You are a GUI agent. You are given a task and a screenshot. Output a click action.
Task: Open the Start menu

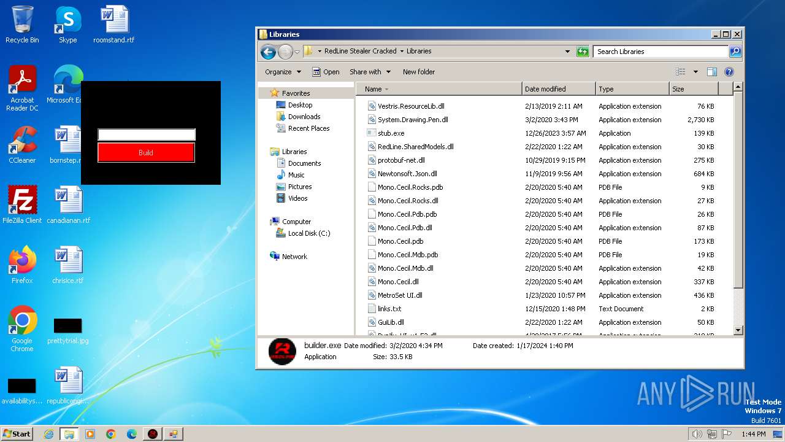17,433
